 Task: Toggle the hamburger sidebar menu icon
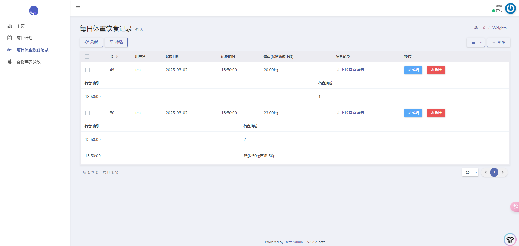[x=78, y=8]
